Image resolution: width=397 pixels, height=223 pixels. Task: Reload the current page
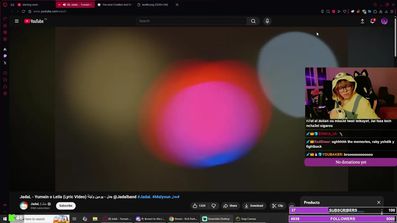tap(23, 11)
